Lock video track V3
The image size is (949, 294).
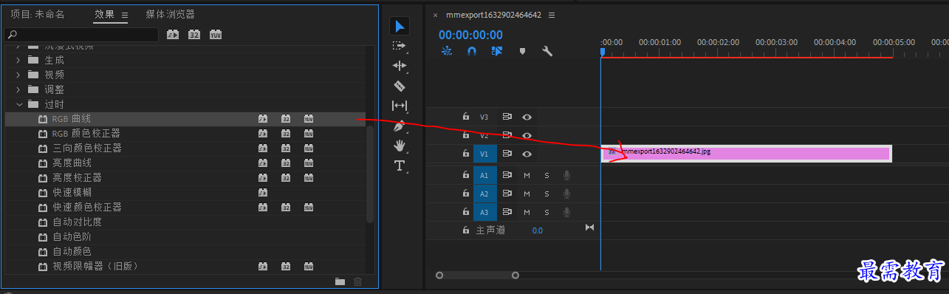point(465,117)
